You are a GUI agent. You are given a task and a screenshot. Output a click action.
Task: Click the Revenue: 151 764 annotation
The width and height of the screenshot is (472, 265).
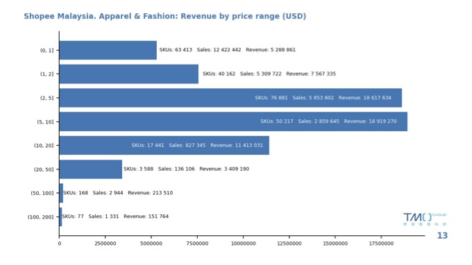click(146, 216)
